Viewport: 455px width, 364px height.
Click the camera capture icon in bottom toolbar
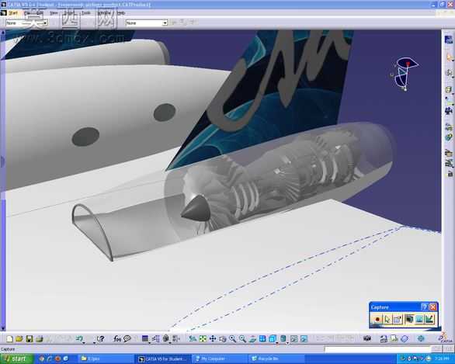[367, 338]
